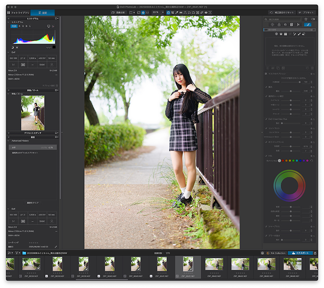Show the Geometry corrections palette icon

(x=292, y=25)
